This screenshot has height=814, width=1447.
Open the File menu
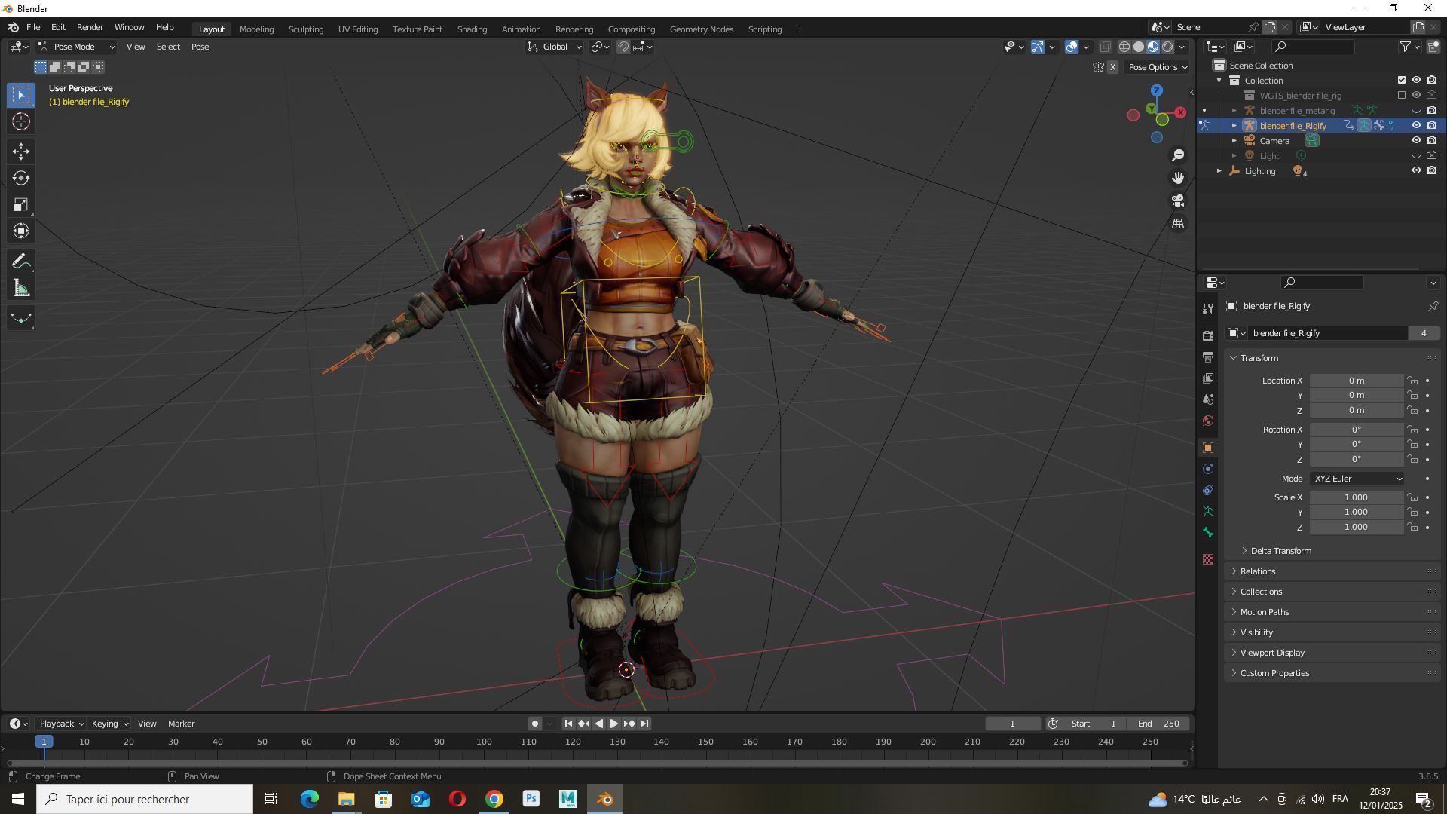pyautogui.click(x=33, y=27)
